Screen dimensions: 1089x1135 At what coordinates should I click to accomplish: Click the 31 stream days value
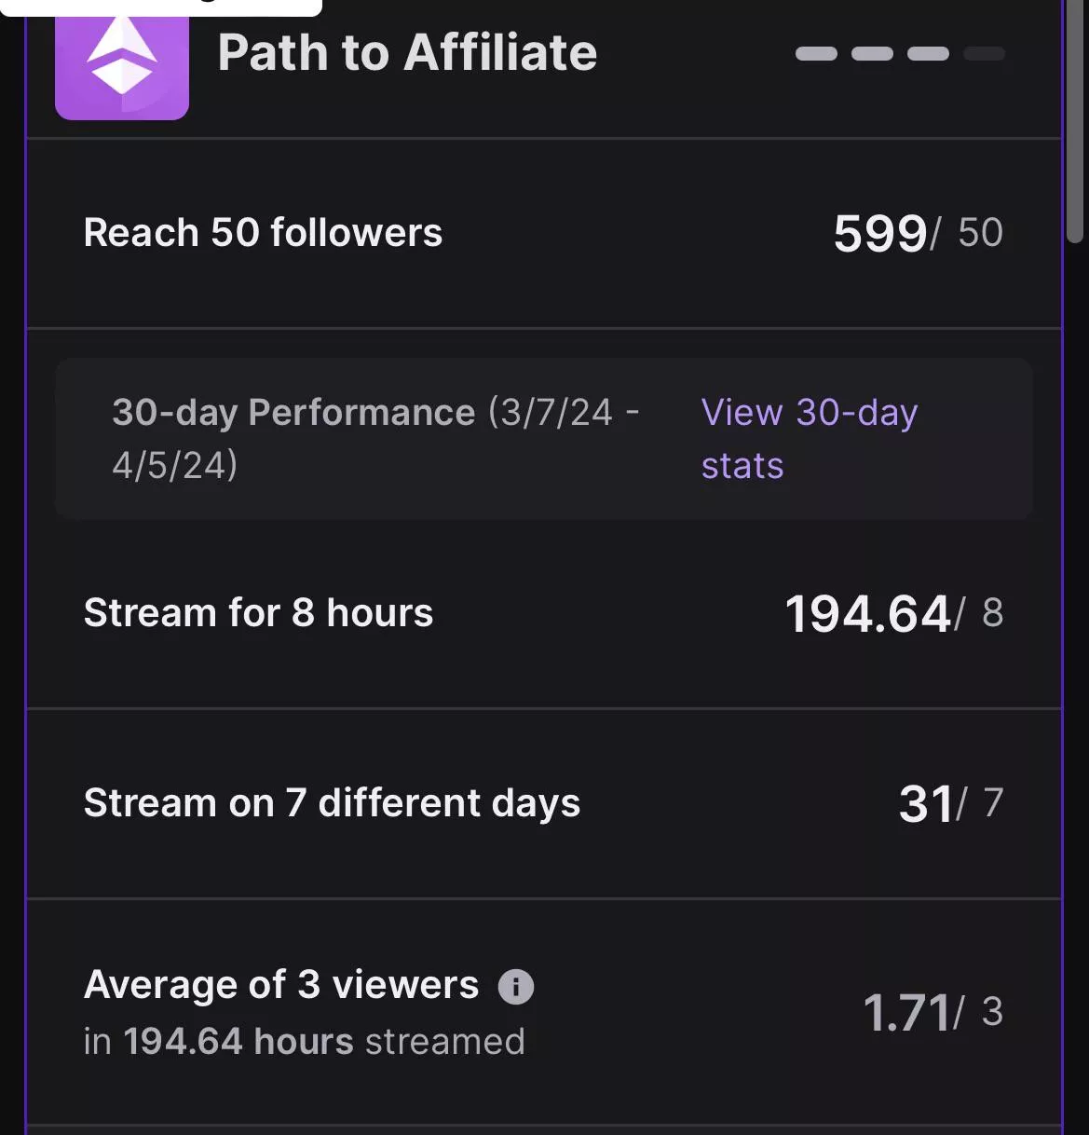[x=925, y=804]
